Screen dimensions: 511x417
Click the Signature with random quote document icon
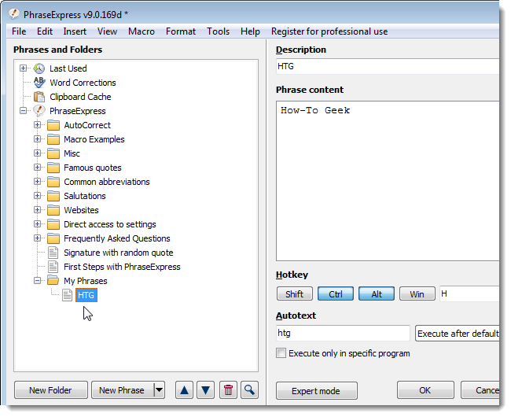coord(53,253)
